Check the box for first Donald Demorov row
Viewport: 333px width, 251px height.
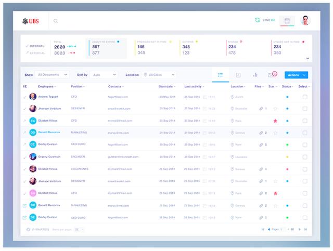pyautogui.click(x=305, y=133)
